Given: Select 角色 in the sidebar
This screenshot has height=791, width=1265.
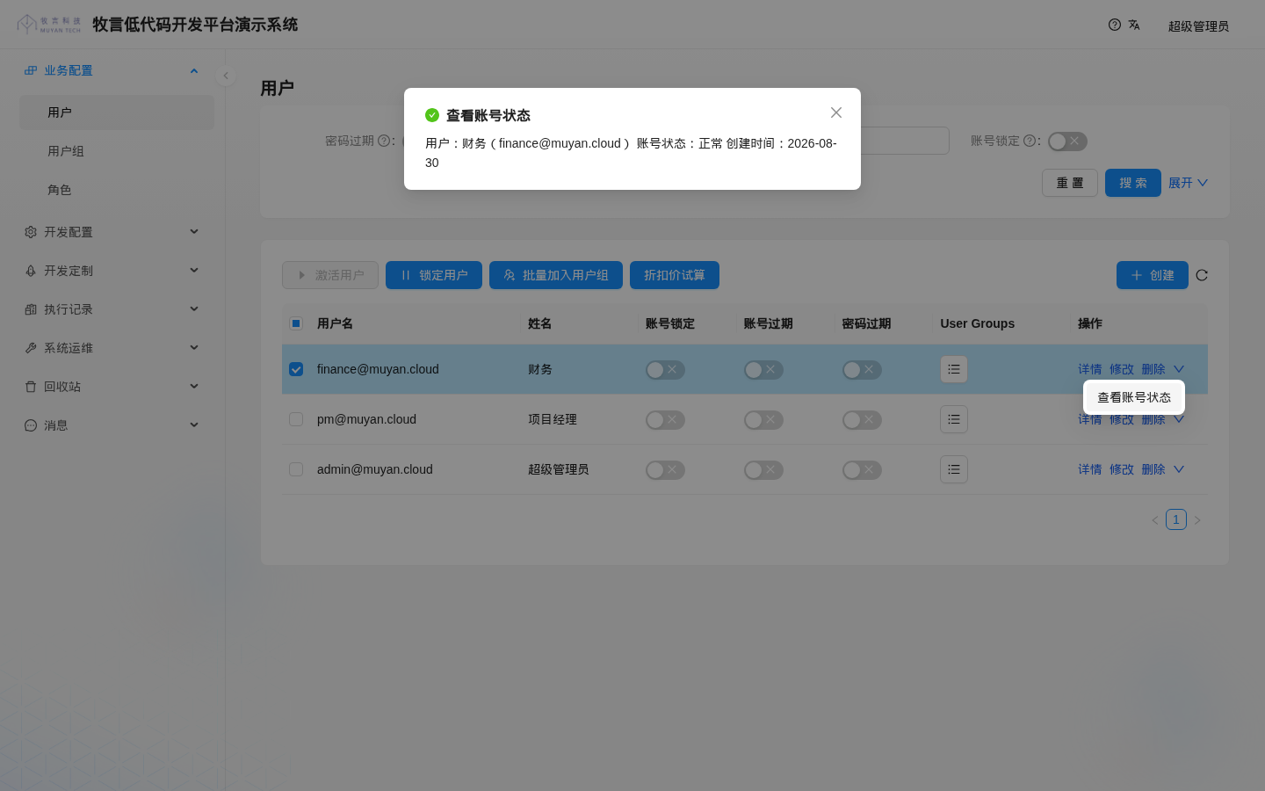Looking at the screenshot, I should click(x=117, y=190).
